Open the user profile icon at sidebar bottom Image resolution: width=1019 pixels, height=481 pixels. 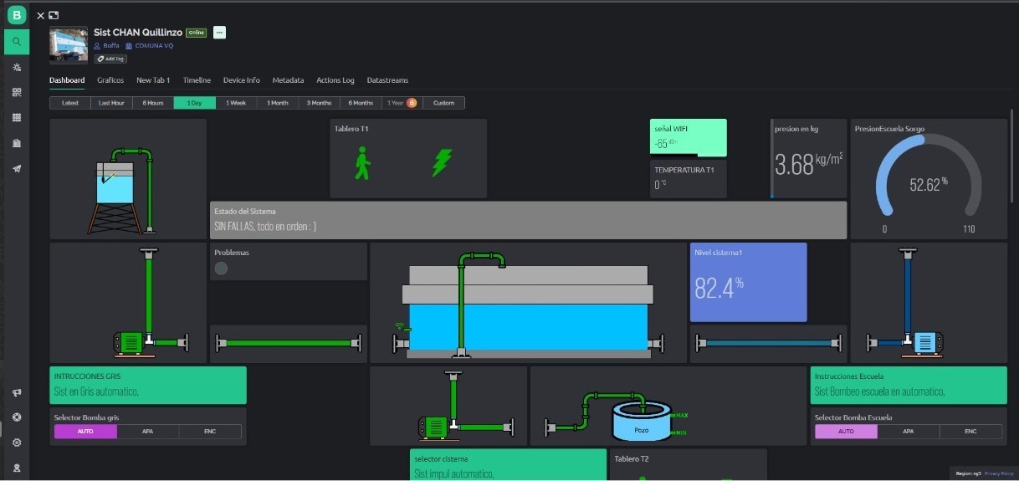(16, 468)
